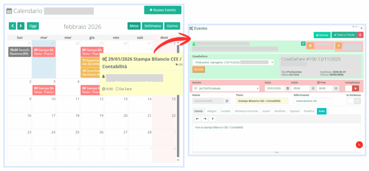Click the refresh icon beside Nome field

click(227, 101)
